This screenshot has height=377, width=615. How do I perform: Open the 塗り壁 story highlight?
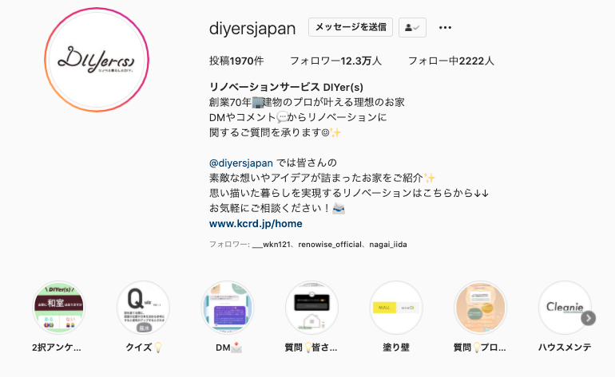point(396,308)
